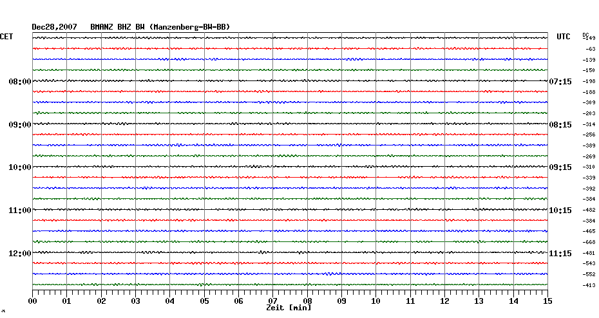
Task: Select DC offset value -339
Action: click(x=589, y=178)
